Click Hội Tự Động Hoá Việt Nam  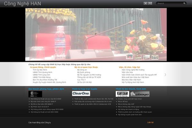(133, 82)
